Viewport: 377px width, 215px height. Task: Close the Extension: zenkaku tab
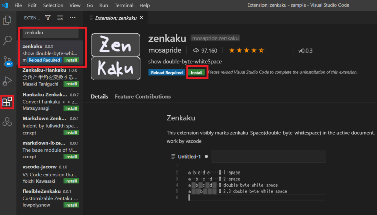click(141, 18)
